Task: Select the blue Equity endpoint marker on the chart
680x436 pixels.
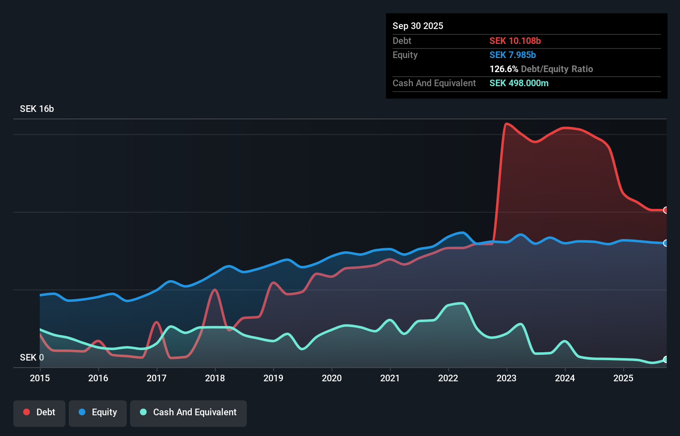Action: click(665, 243)
